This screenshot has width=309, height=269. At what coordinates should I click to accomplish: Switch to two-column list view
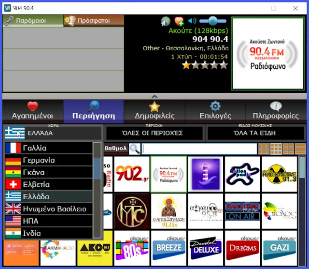click(288, 149)
